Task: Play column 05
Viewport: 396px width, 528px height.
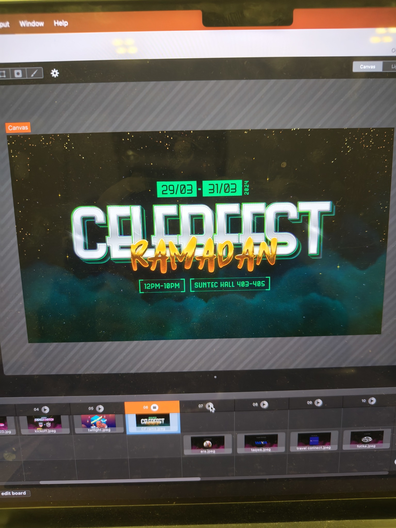Action: pos(100,408)
